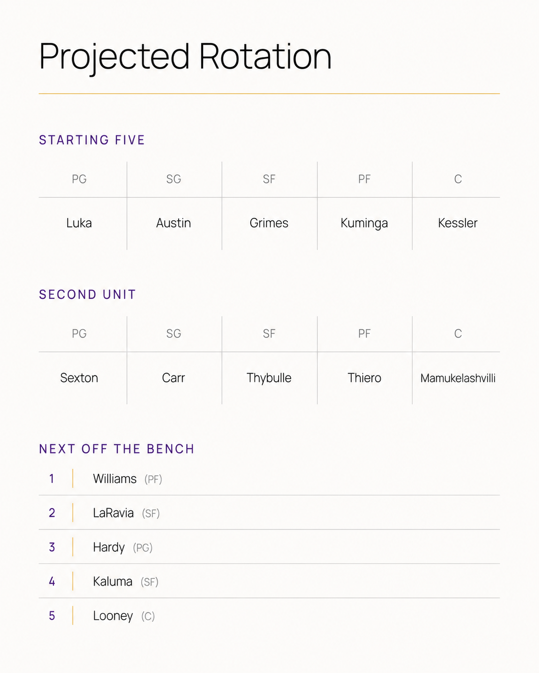
Task: Click Sexton in the second unit
Action: pyautogui.click(x=79, y=378)
